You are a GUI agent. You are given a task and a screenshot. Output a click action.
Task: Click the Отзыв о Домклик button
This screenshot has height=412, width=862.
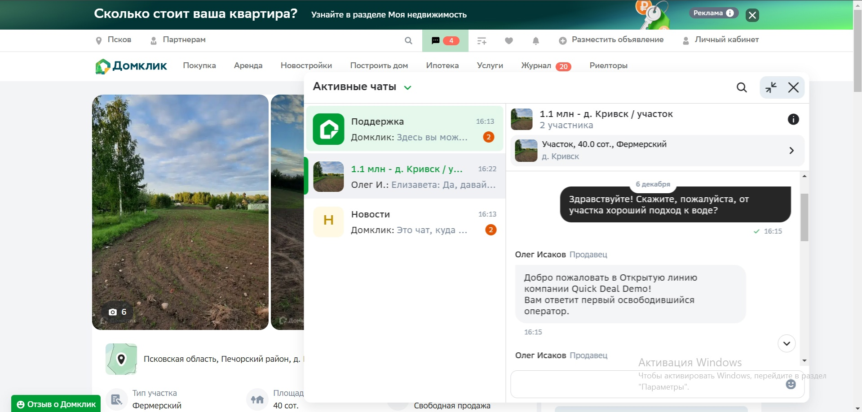click(56, 404)
